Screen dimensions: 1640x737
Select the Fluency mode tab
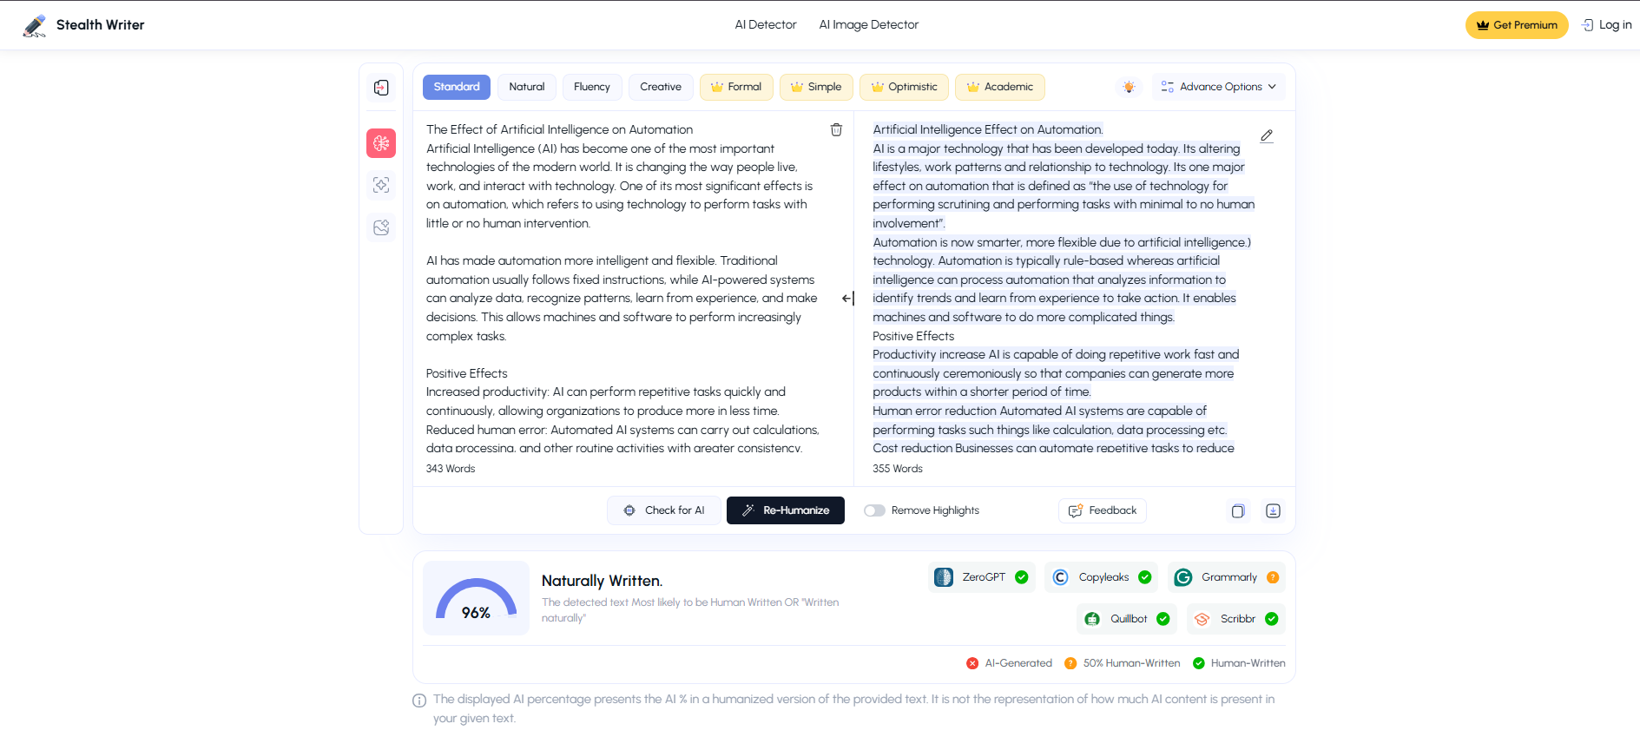coord(592,87)
